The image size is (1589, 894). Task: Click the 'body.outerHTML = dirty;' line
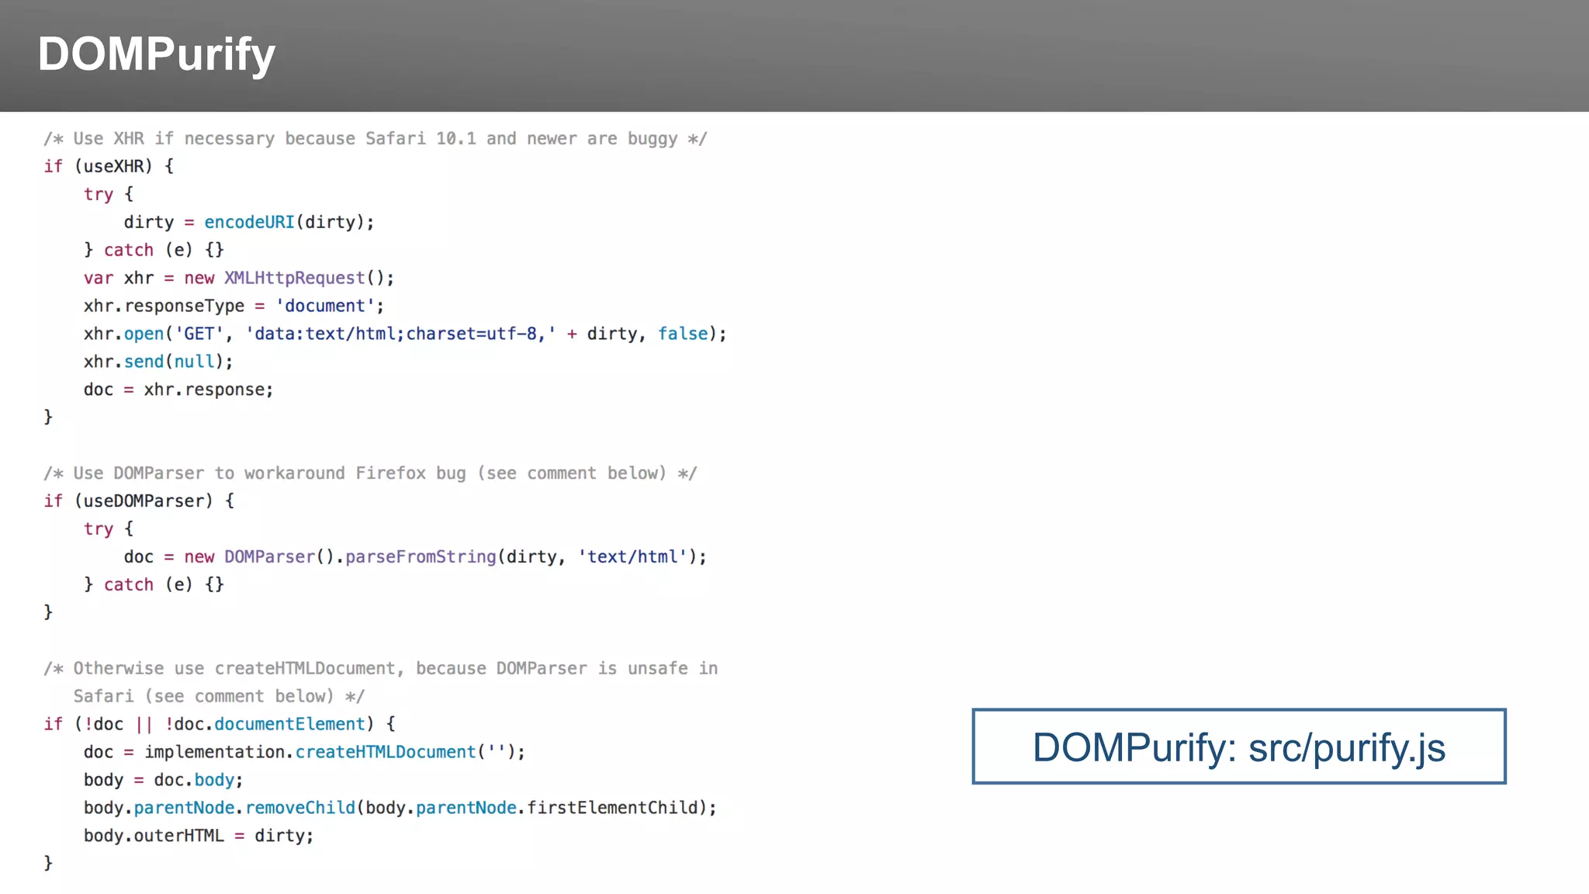coord(199,837)
